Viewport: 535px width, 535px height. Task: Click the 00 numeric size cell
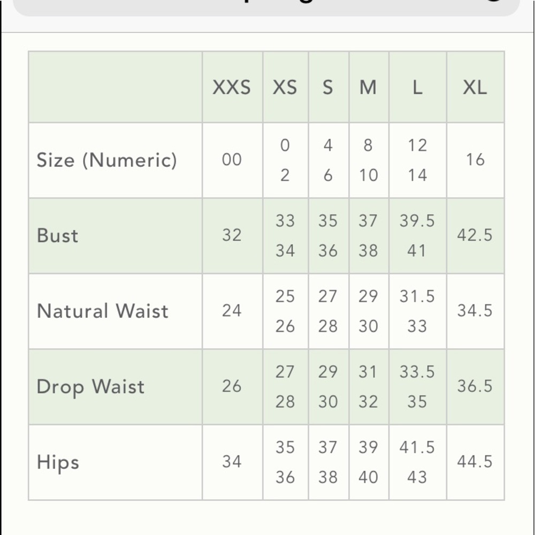(232, 159)
